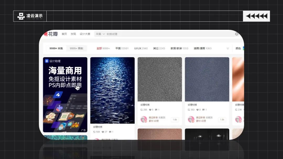The width and height of the screenshot is (283, 159).
Task: Open the copper metallic texture pin
Action: [238, 79]
